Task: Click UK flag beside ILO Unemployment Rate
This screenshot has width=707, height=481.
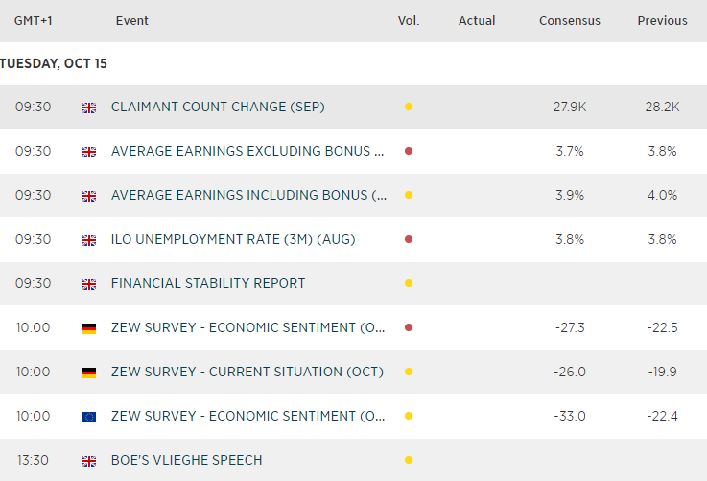Action: (x=89, y=240)
